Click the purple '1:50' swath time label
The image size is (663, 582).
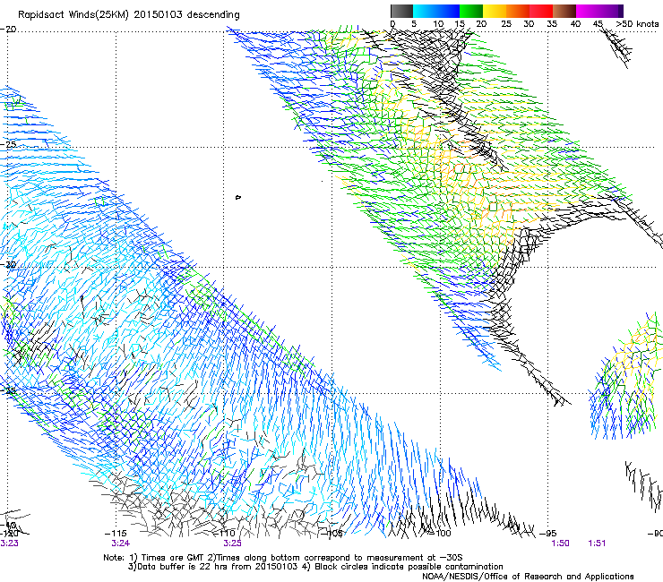pyautogui.click(x=560, y=543)
